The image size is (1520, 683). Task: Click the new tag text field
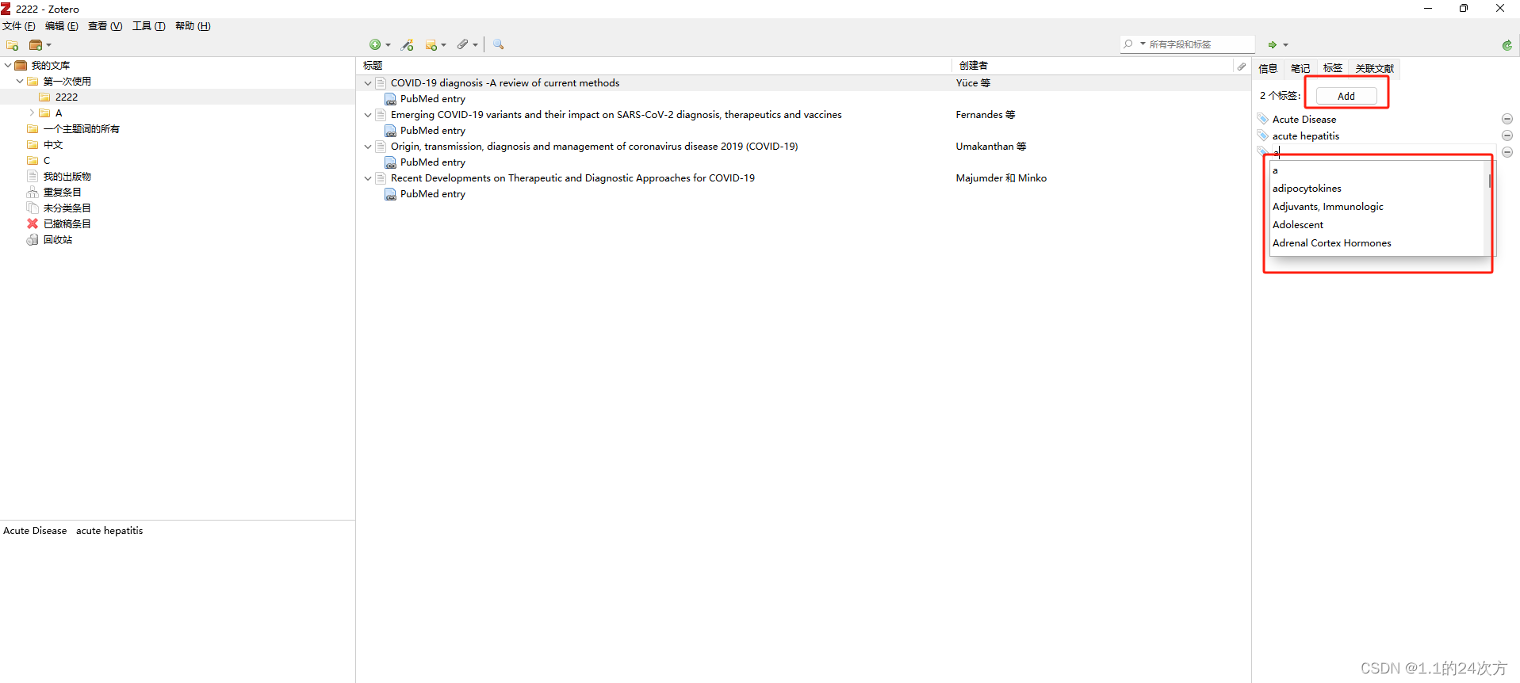point(1383,152)
